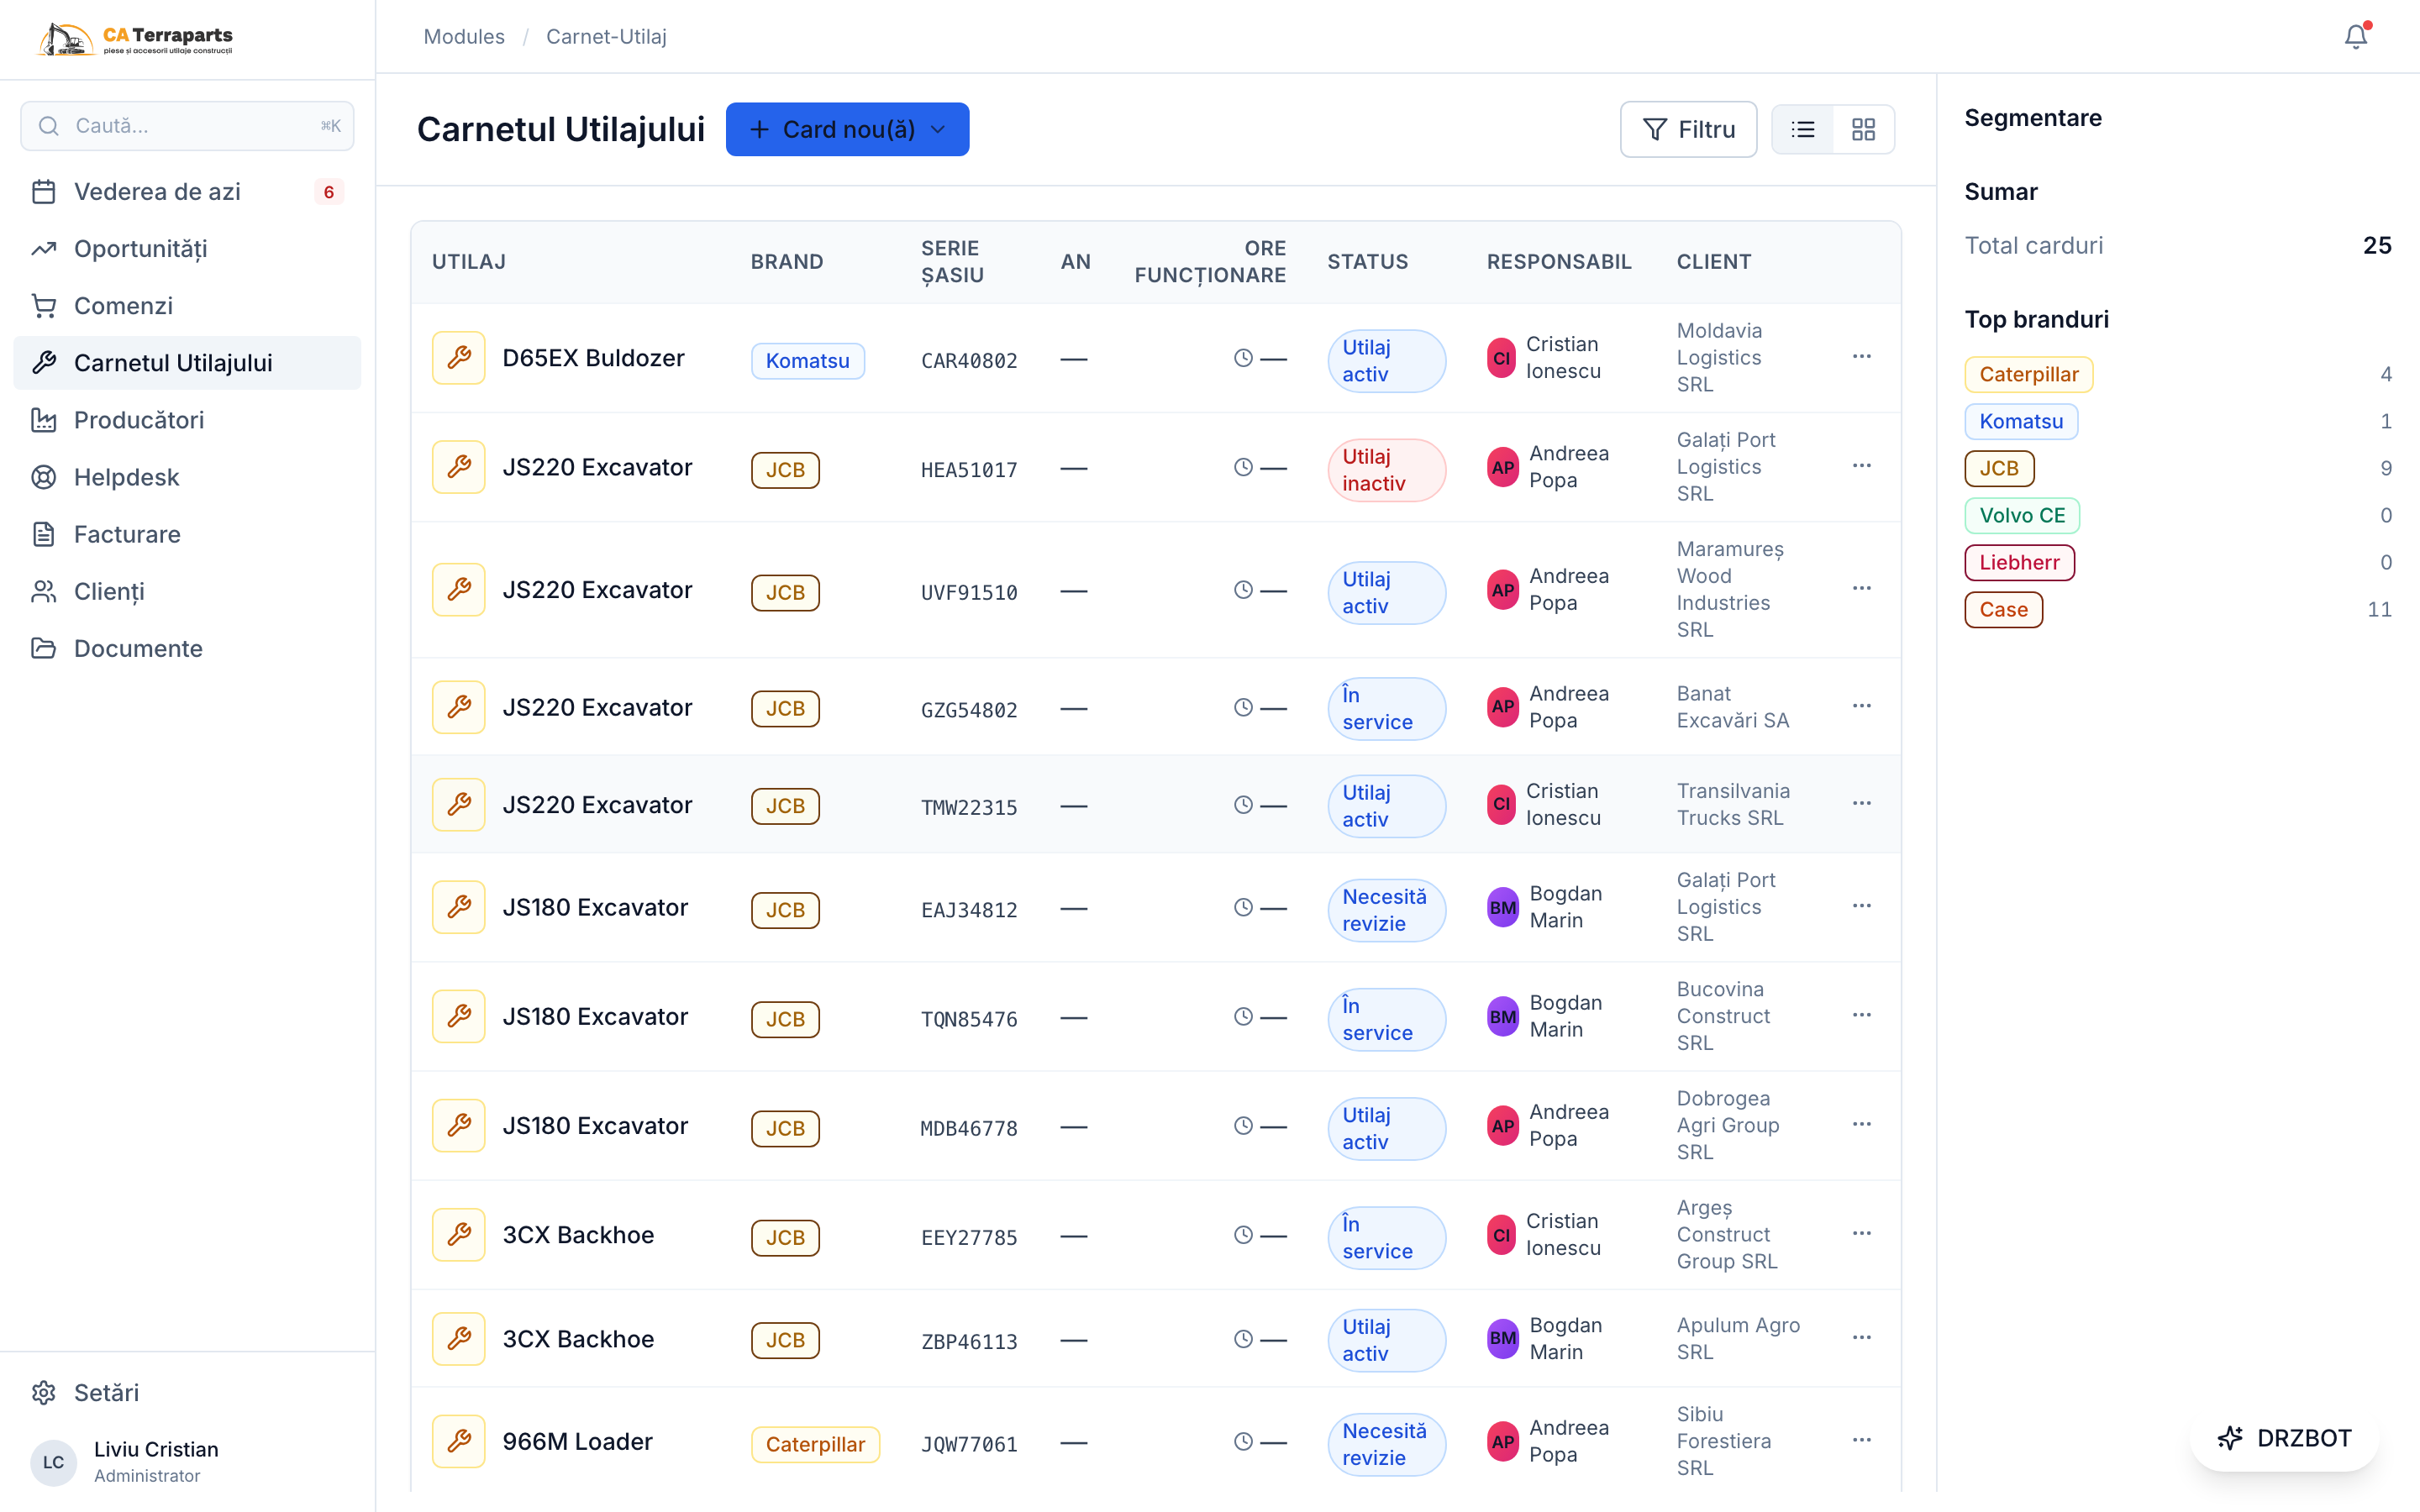Screen dimensions: 2420x1512
Task: Filter by Komatsu in Top branduri
Action: tap(2020, 422)
